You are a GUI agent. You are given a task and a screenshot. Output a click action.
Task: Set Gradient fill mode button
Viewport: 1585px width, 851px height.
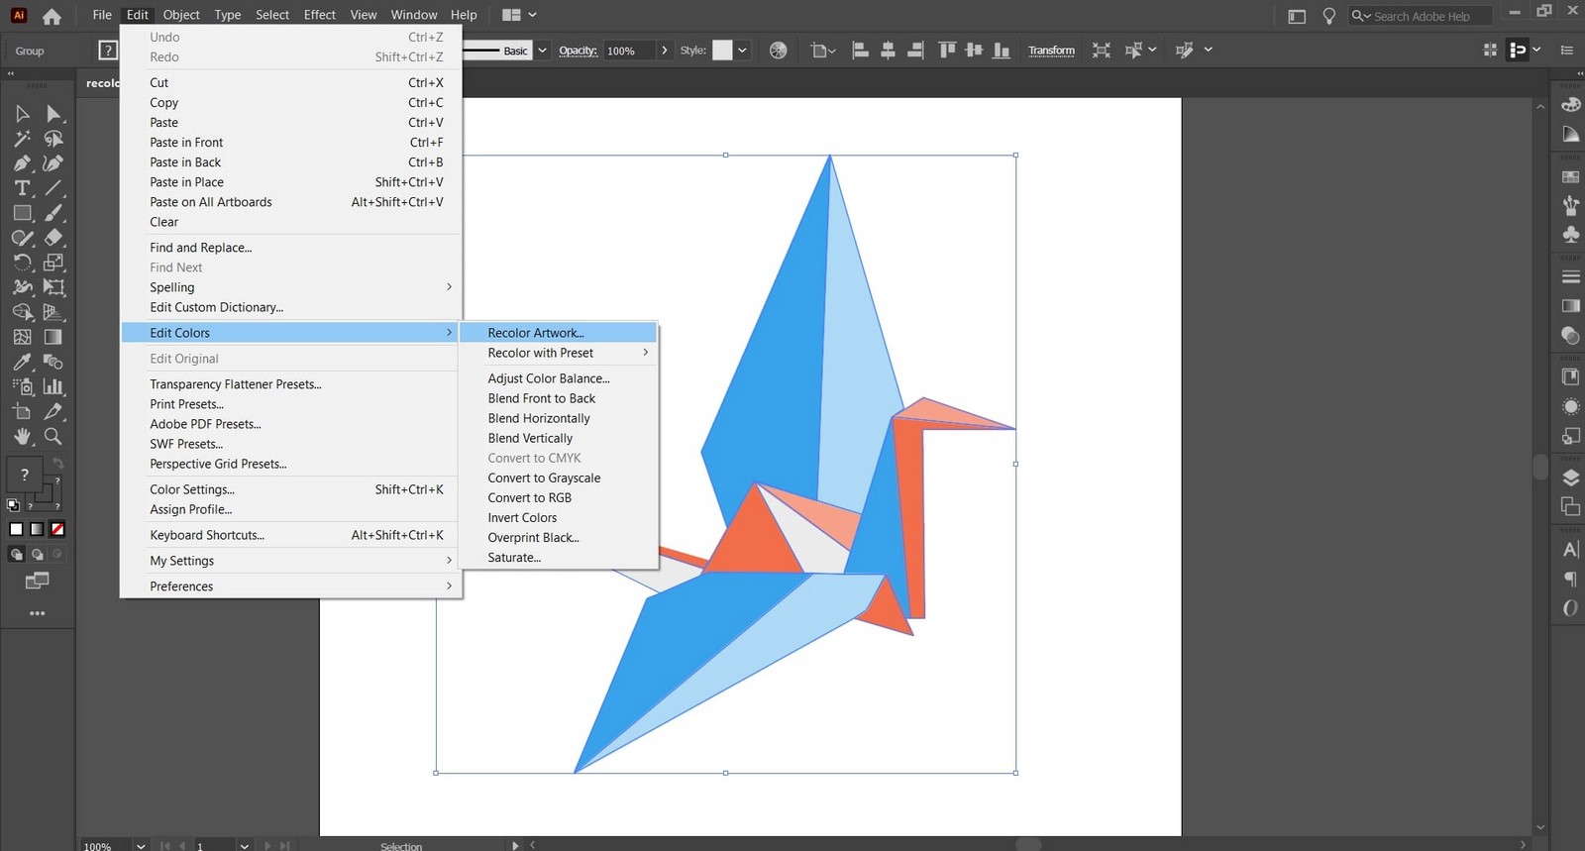[37, 529]
